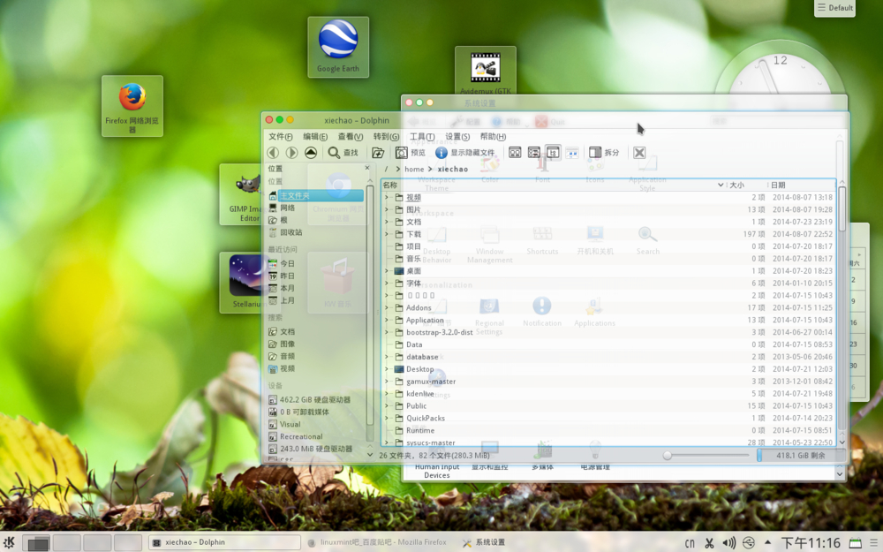
Task: Expand the bootstrap-3.2.0-dist folder arrow
Action: point(387,332)
